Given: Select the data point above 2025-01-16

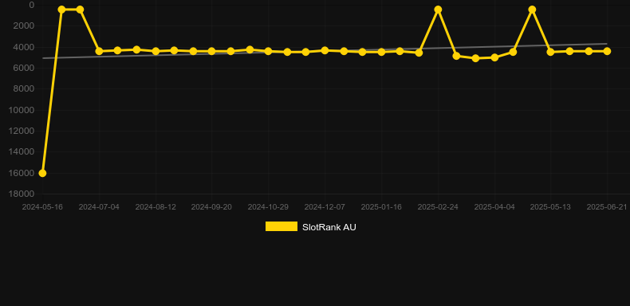Looking at the screenshot, I should pos(381,52).
